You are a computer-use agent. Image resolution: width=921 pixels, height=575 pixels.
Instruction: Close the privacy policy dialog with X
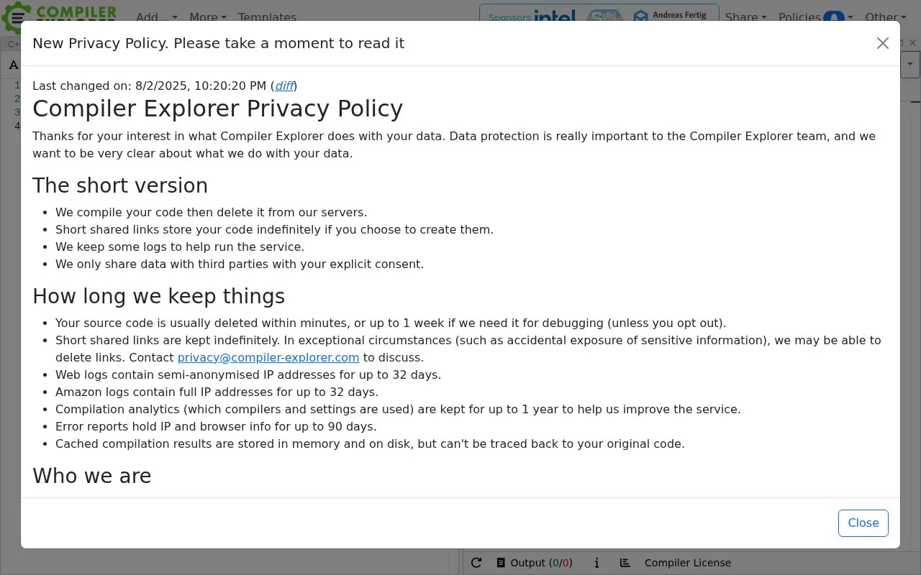coord(883,43)
